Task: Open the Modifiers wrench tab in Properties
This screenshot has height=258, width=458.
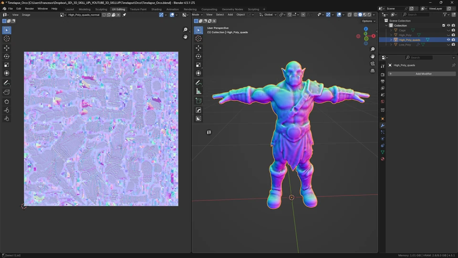Action: 382,126
